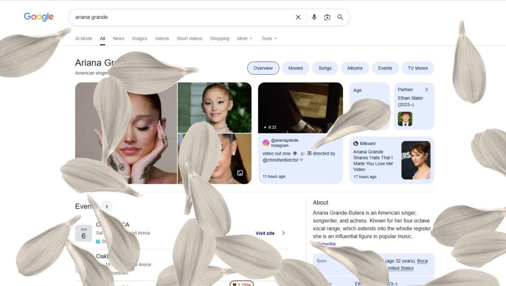
Task: Open the Videos tab
Action: pyautogui.click(x=162, y=38)
